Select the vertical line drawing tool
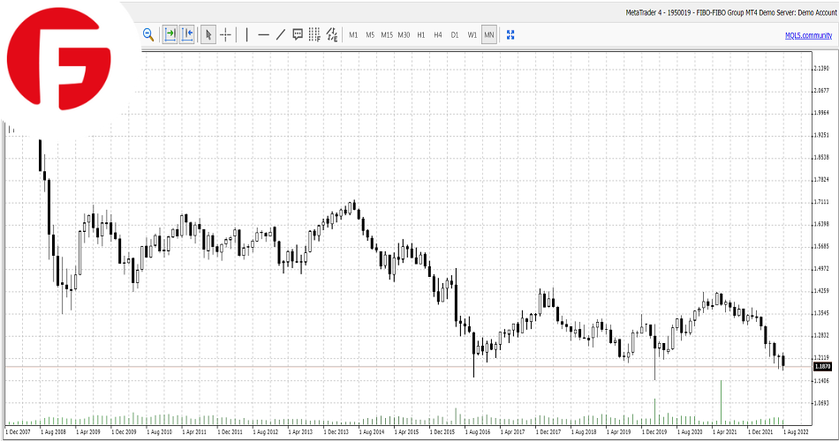 [246, 34]
